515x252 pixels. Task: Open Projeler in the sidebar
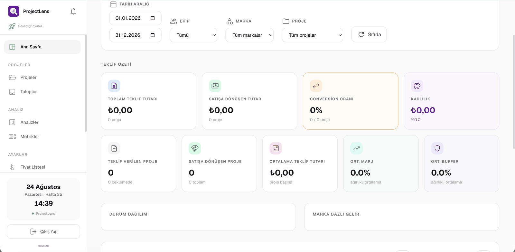(x=42, y=77)
